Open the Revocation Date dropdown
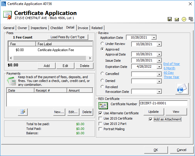Viewport: 195px width, 156px height. (x=159, y=92)
